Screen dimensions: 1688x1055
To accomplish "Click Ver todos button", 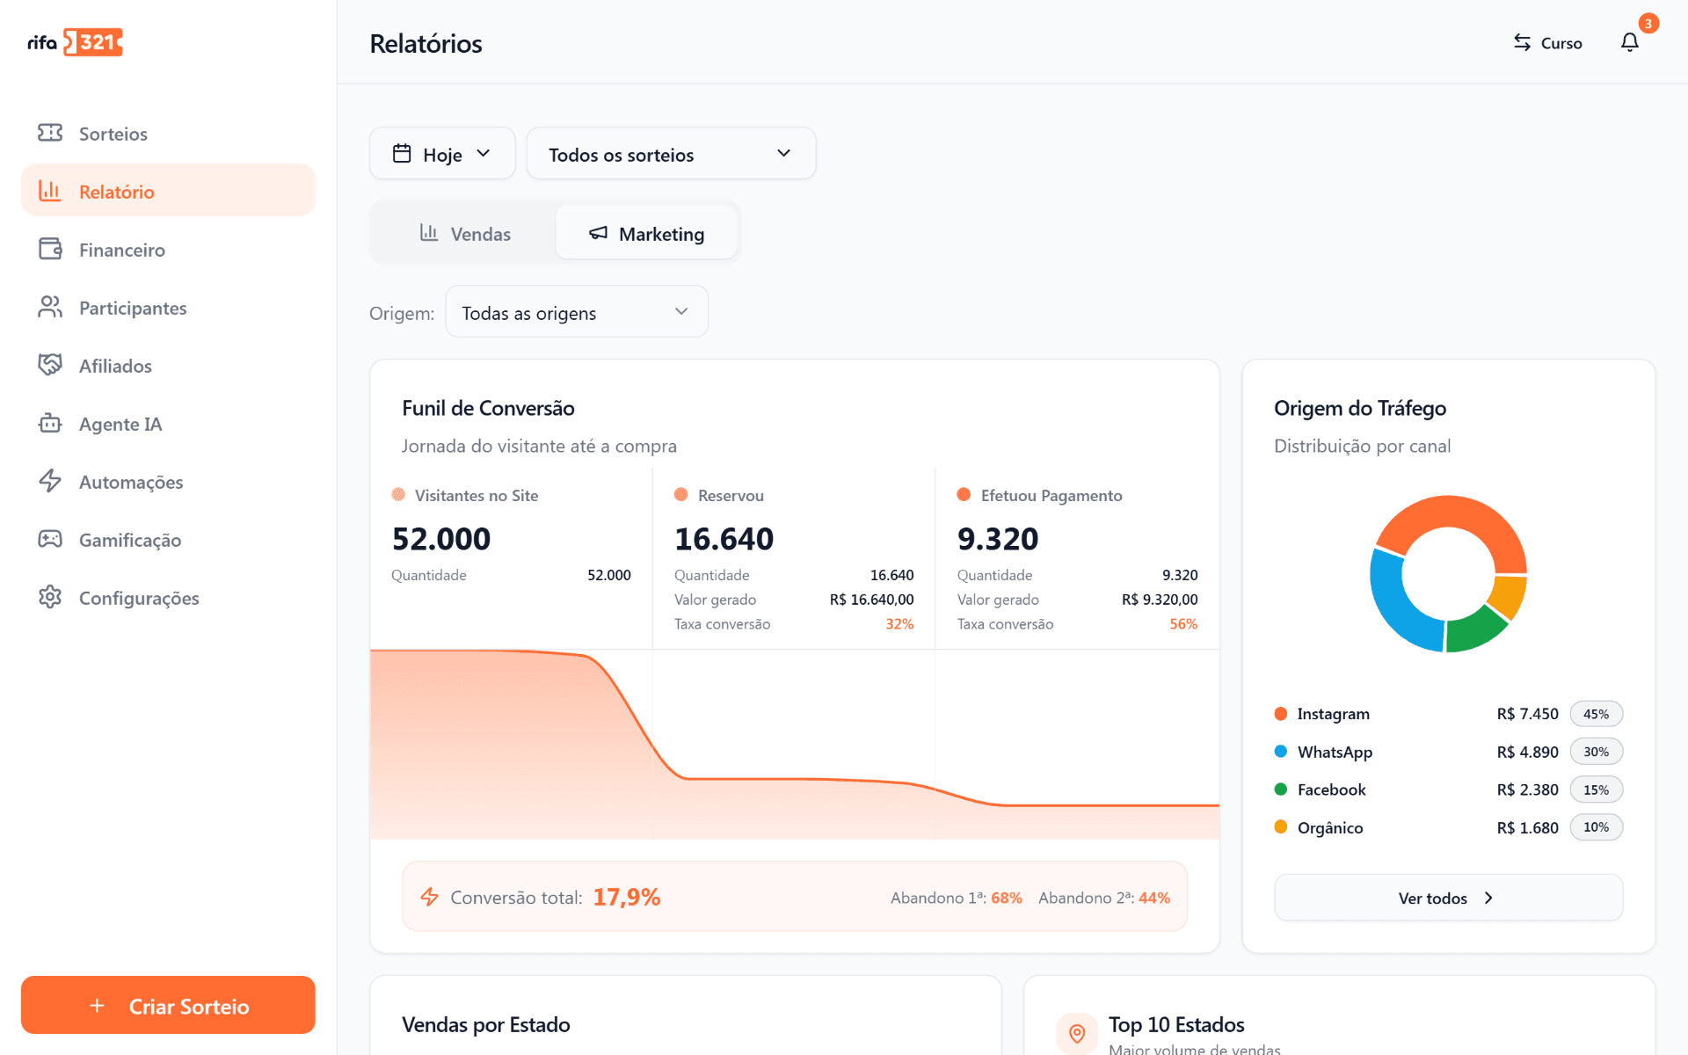I will pos(1448,898).
